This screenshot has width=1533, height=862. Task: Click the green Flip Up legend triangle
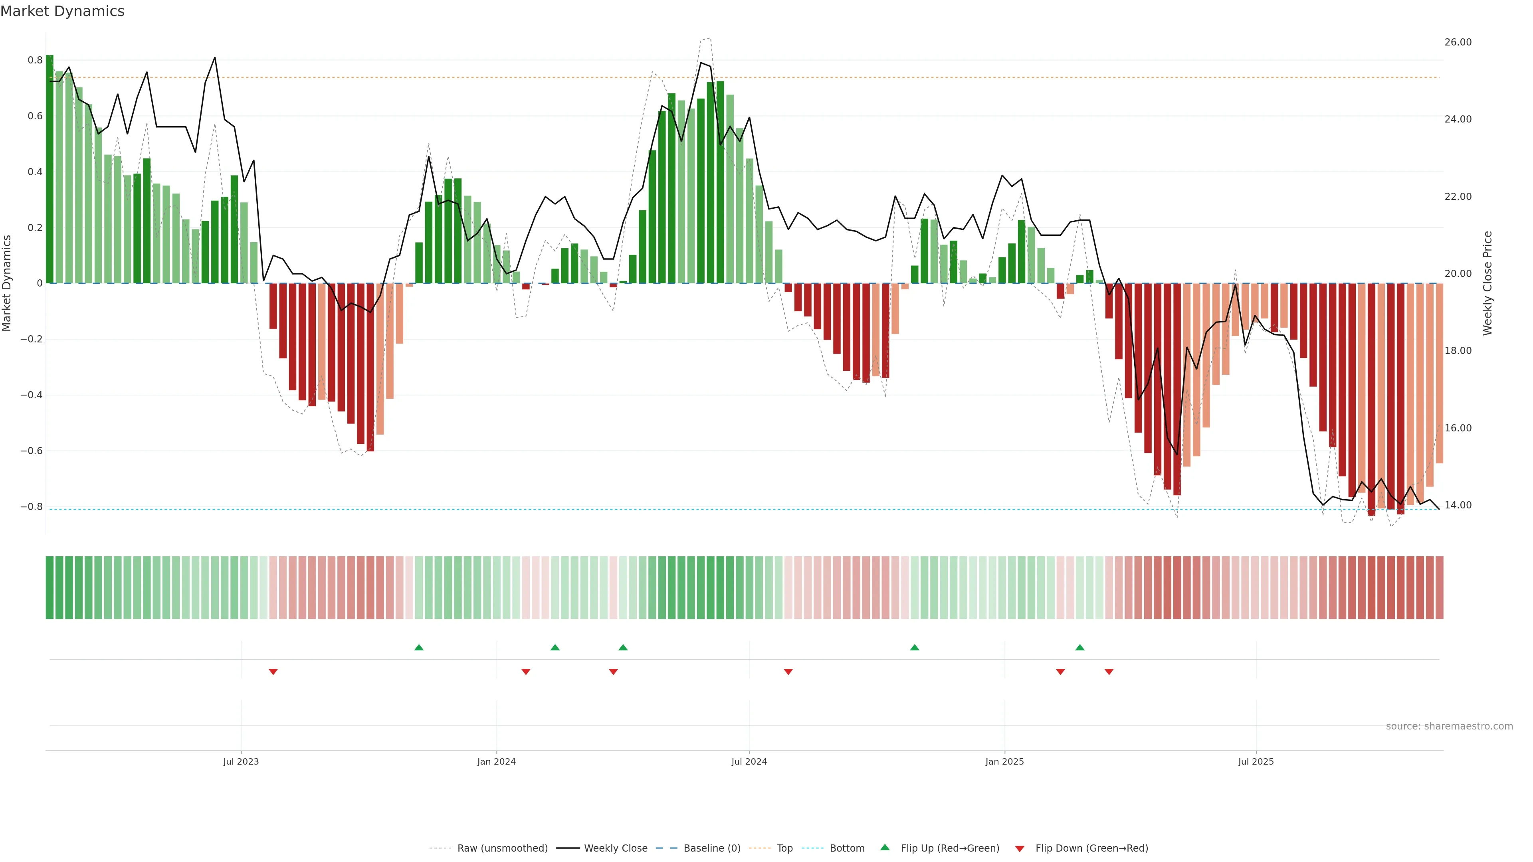885,847
